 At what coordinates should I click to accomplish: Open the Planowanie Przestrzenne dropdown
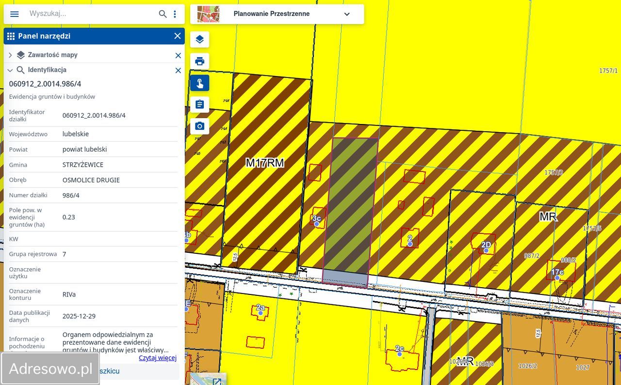[346, 14]
